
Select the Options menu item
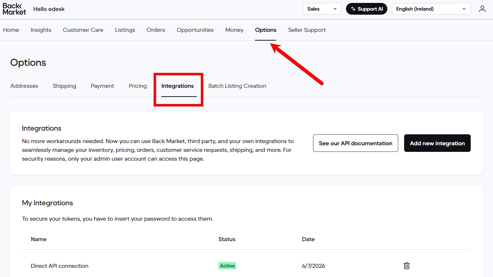(x=266, y=30)
